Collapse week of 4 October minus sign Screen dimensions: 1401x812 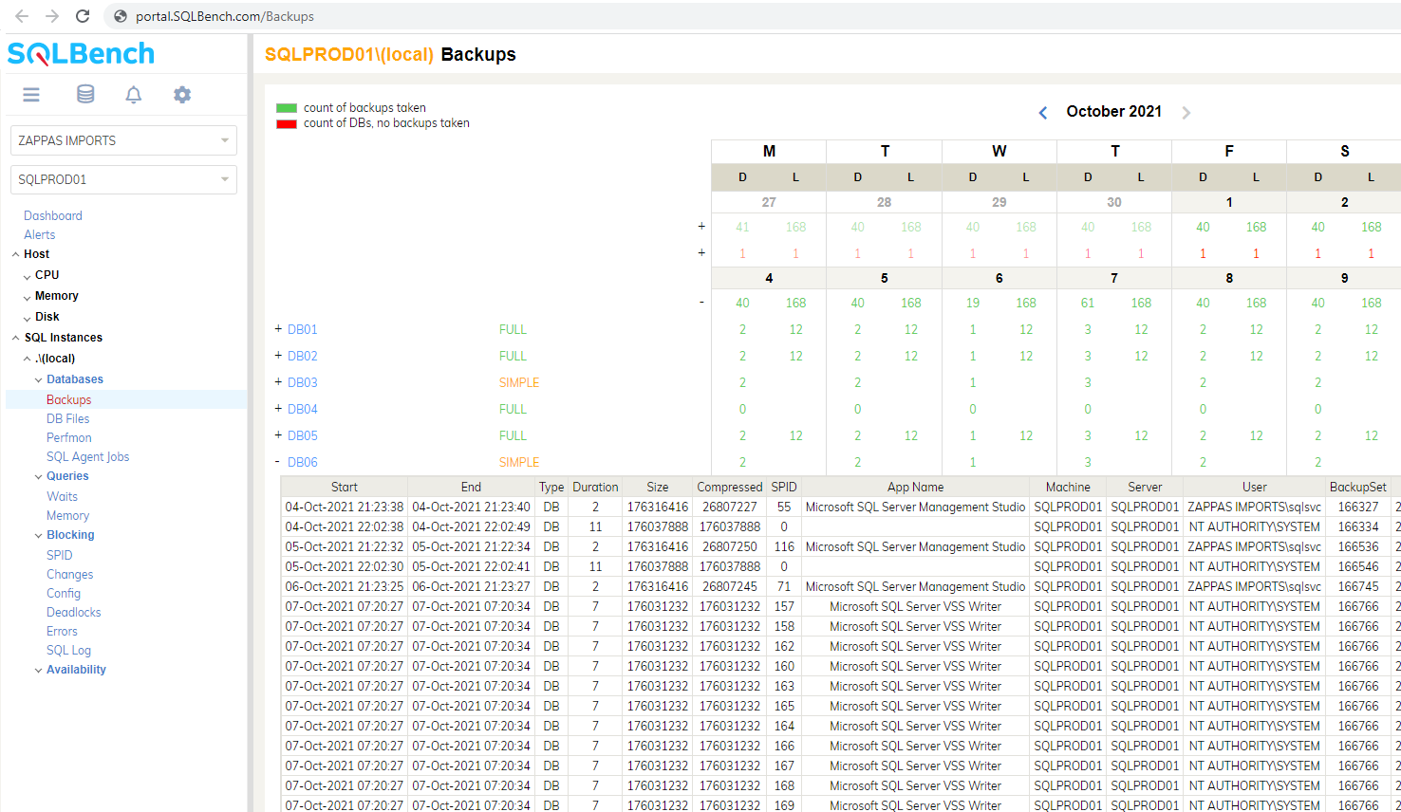701,302
